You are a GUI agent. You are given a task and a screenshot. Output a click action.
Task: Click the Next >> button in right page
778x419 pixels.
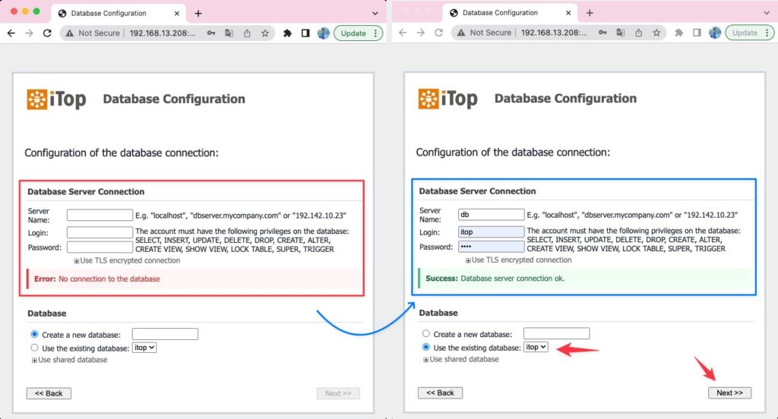[x=729, y=392]
